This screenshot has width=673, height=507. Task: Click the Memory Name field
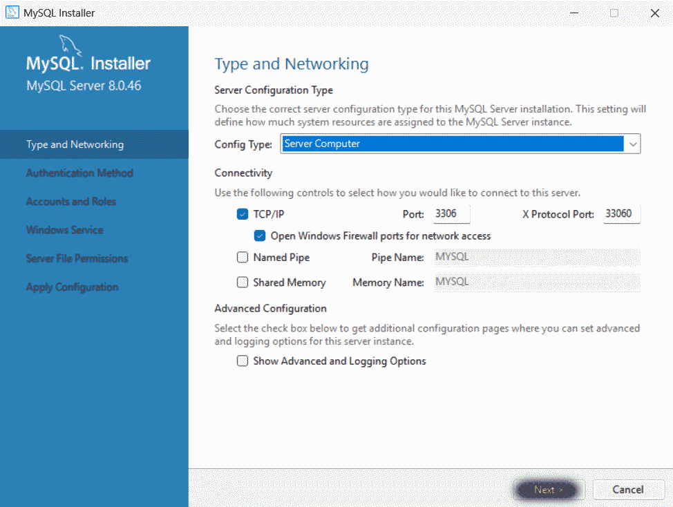(x=537, y=282)
